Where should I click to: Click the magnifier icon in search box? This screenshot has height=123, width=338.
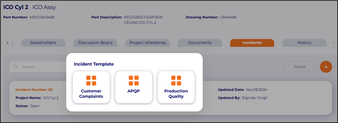point(16,67)
